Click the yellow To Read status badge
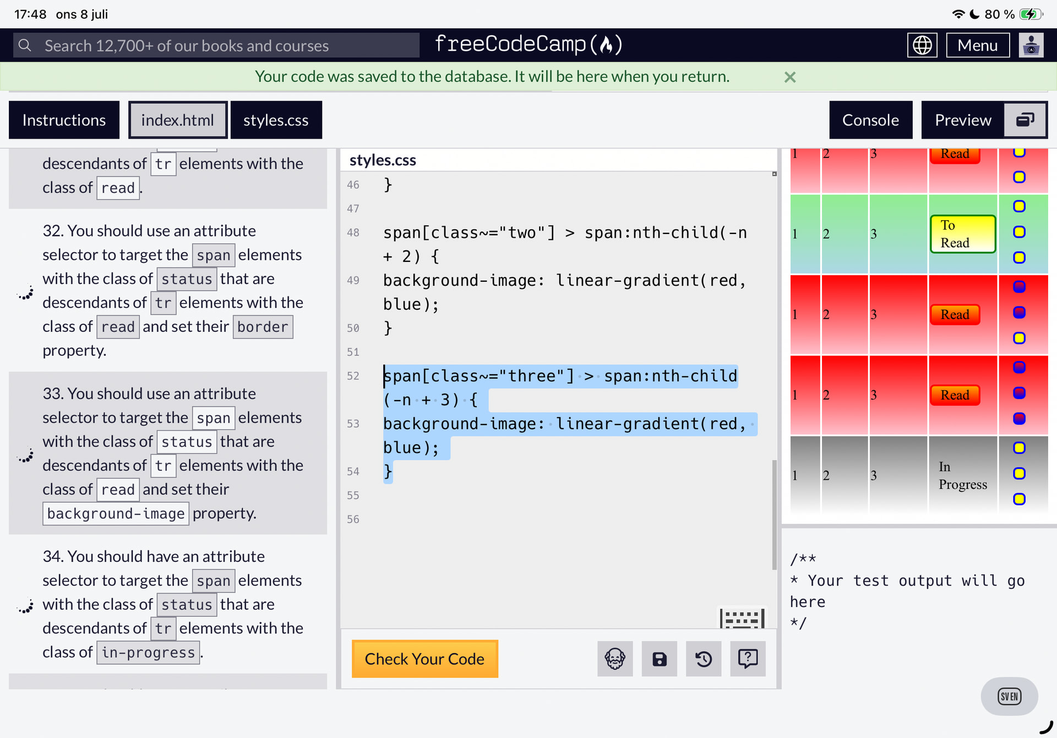Screen dimensions: 1057x738 pos(963,234)
